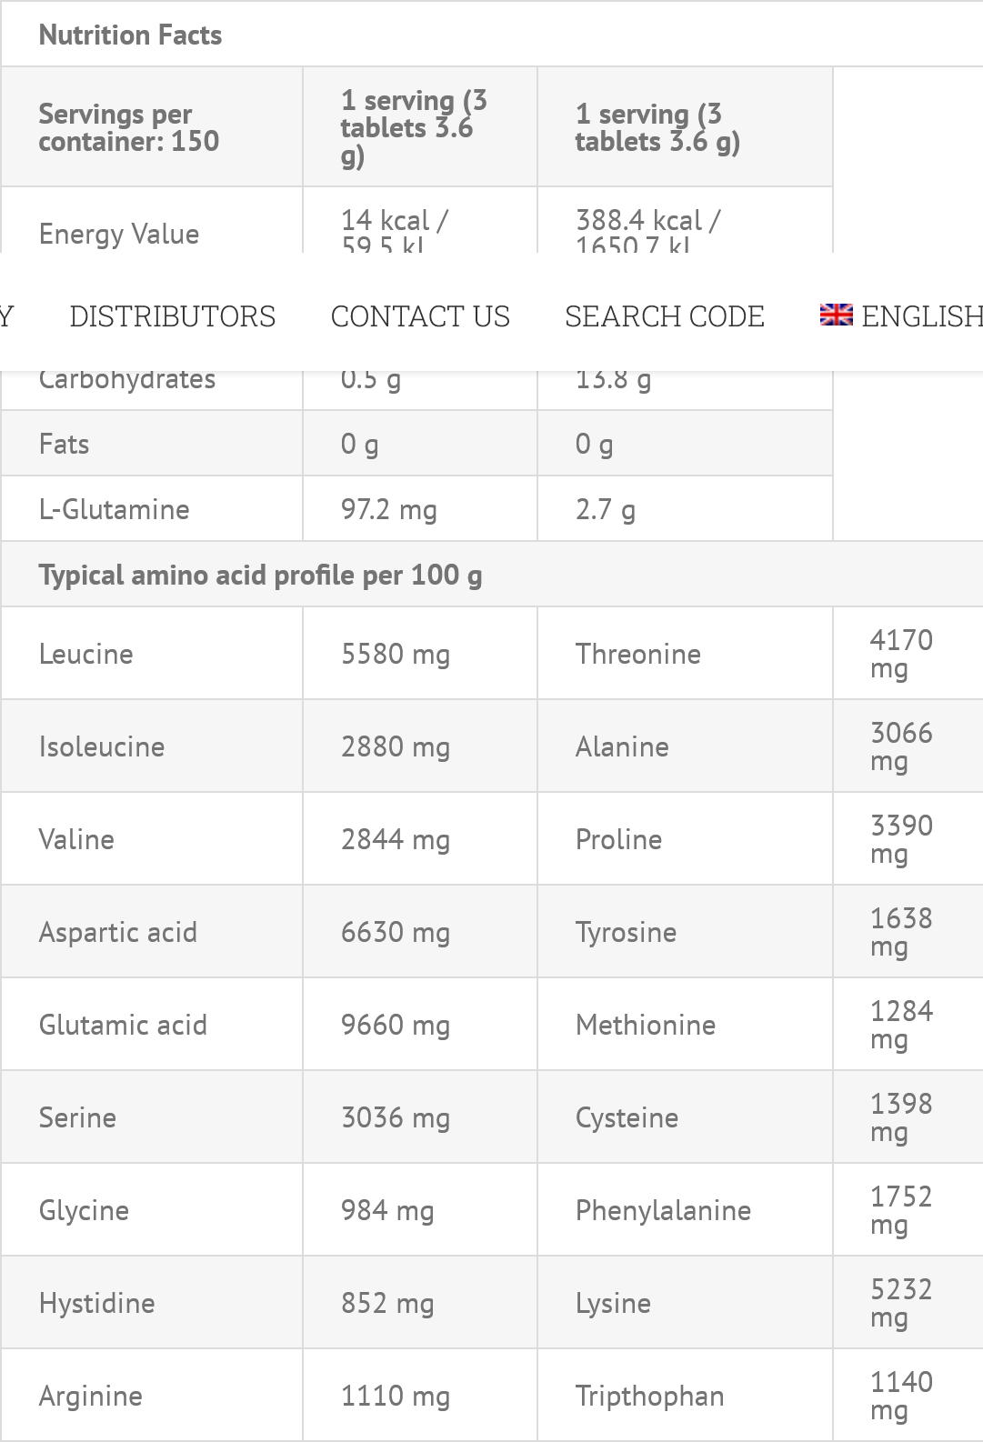Select the Arginine row label
This screenshot has height=1442, width=983.
tap(91, 1397)
